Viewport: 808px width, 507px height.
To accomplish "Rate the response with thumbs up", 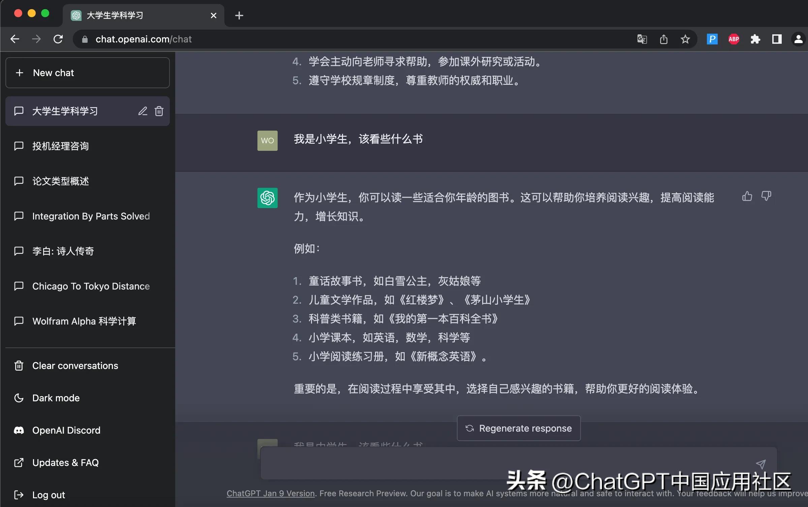I will [747, 196].
